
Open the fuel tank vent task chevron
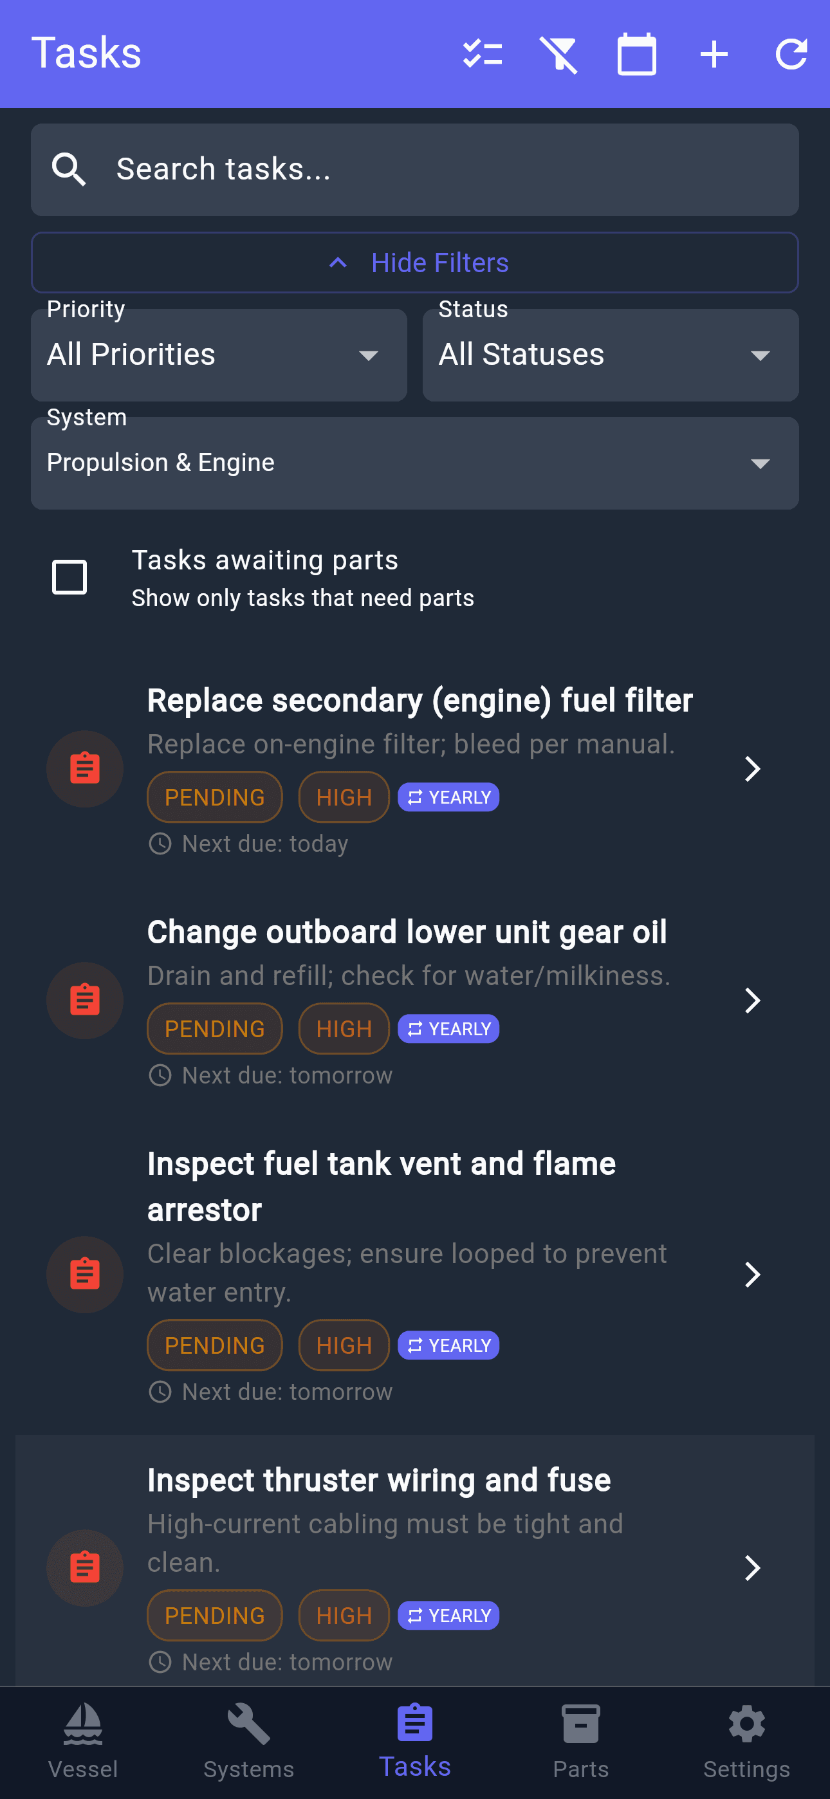(752, 1275)
